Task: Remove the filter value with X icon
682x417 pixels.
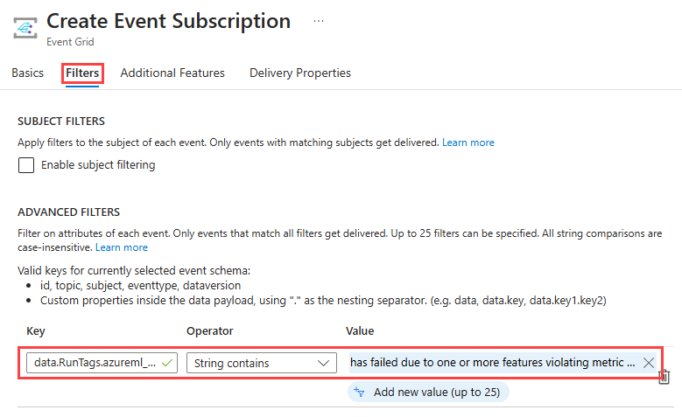Action: coord(649,363)
